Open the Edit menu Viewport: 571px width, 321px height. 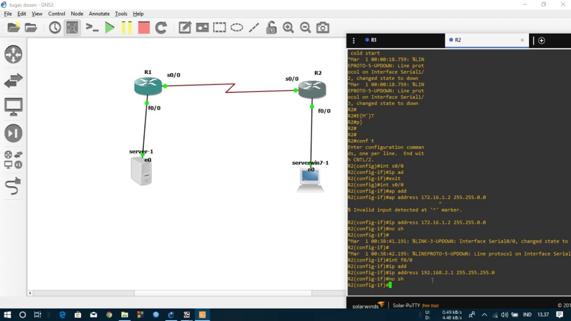tap(21, 14)
